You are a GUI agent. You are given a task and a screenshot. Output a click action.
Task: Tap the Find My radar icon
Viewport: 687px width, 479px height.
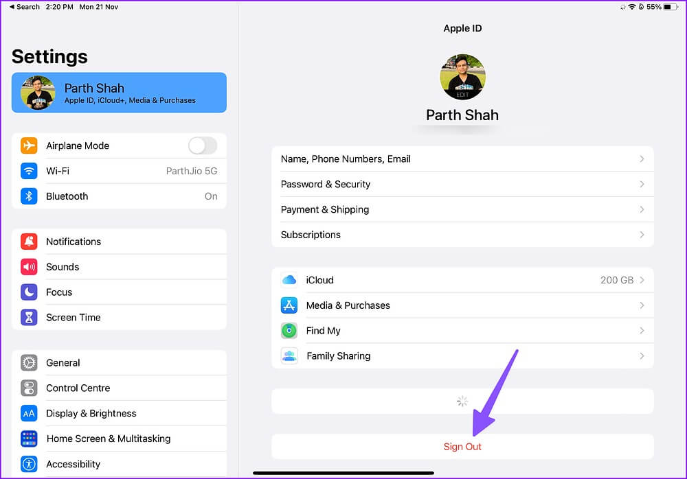point(289,331)
